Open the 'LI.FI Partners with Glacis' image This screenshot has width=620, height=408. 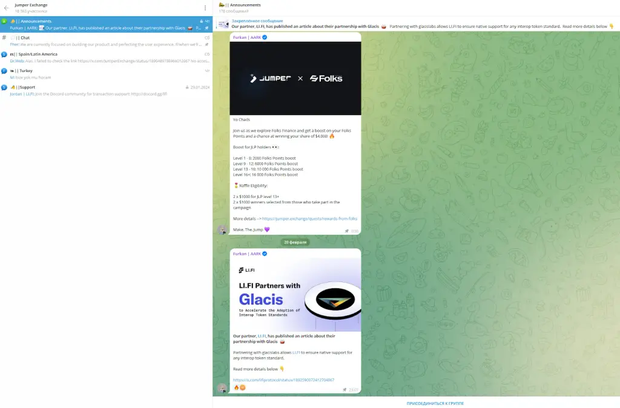295,295
